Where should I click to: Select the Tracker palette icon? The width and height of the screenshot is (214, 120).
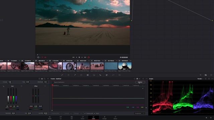pos(88,75)
